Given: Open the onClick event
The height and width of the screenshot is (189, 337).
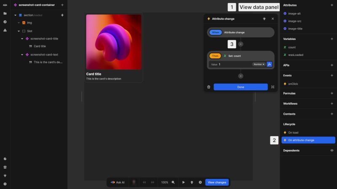Looking at the screenshot, I should coord(308,84).
